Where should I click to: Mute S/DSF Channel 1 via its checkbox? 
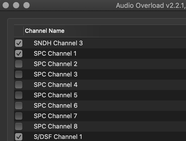[x=19, y=137]
